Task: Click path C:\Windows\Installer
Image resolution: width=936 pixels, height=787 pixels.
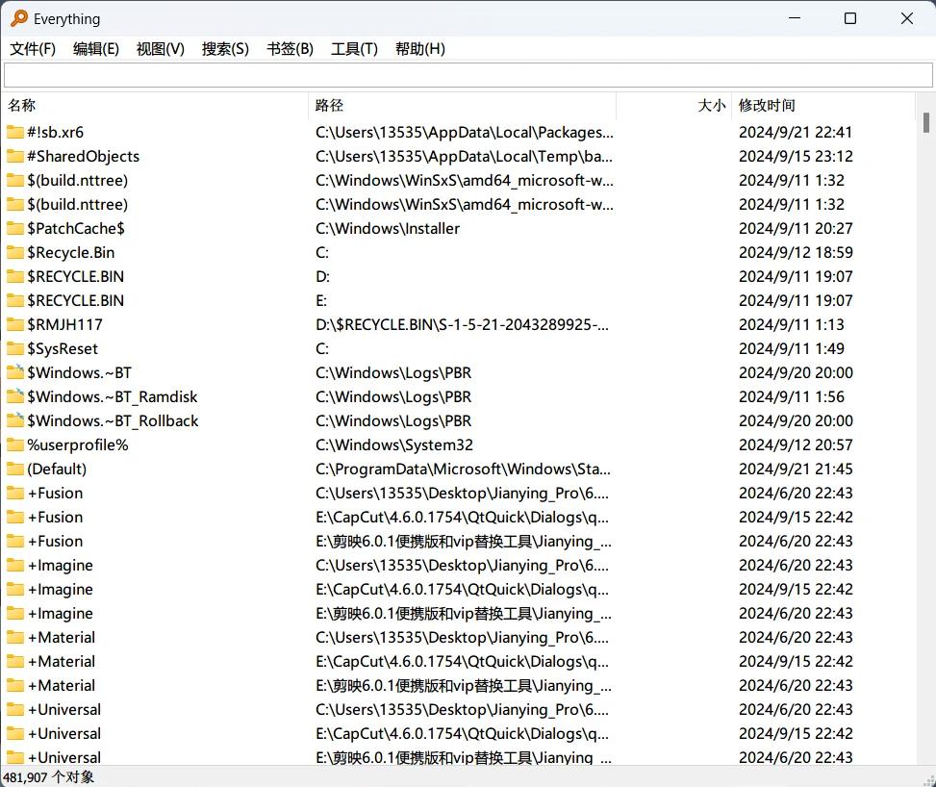Action: pos(388,228)
